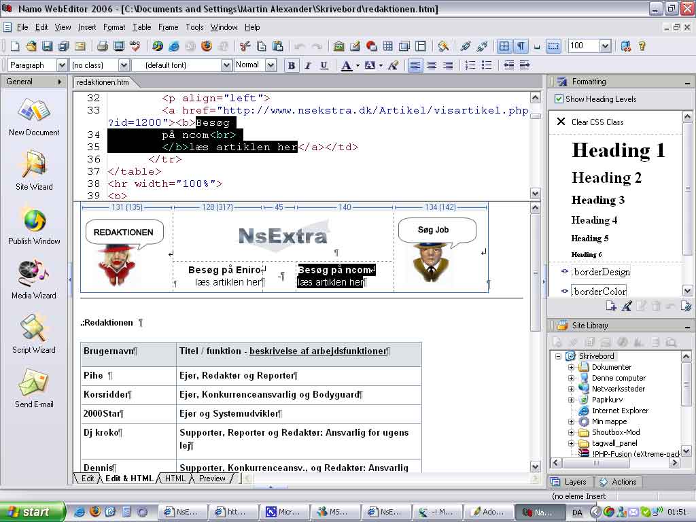Toggle Show Heading Levels checkbox

[x=559, y=99]
